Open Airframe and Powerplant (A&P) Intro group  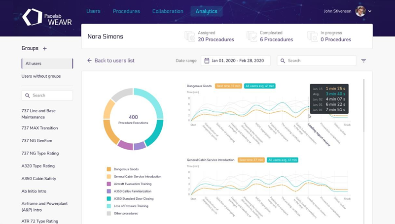click(x=44, y=207)
